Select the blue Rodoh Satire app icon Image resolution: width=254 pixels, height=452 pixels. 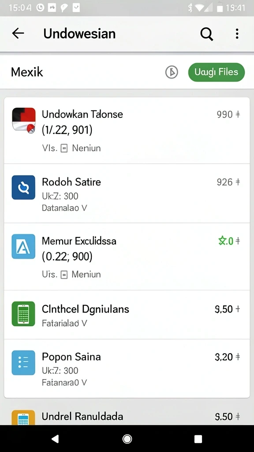23,187
